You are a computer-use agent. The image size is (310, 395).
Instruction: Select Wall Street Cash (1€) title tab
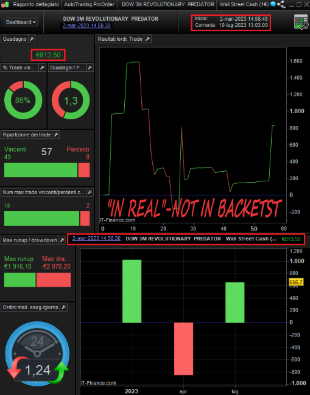point(244,4)
